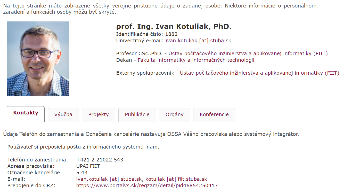Viewport: 344px width, 194px height.
Task: Click the workplace address UPAI FIIT
Action: 88,166
